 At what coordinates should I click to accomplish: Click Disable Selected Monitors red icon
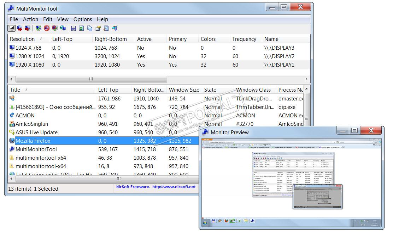pyautogui.click(x=47, y=28)
